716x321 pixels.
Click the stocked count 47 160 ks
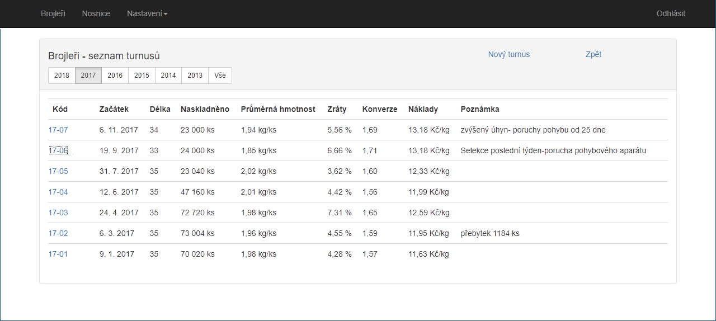(x=197, y=192)
